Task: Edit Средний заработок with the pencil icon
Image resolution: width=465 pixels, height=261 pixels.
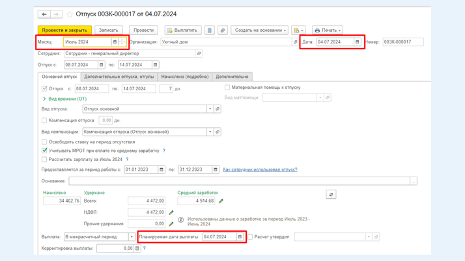Action: [x=221, y=201]
